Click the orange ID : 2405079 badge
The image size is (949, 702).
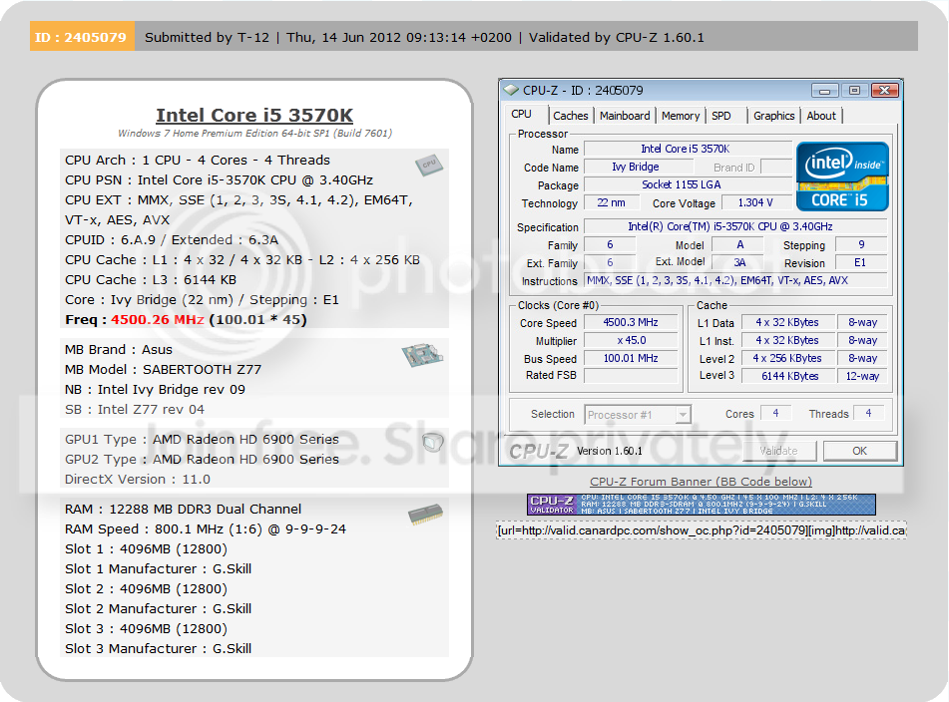coord(82,37)
